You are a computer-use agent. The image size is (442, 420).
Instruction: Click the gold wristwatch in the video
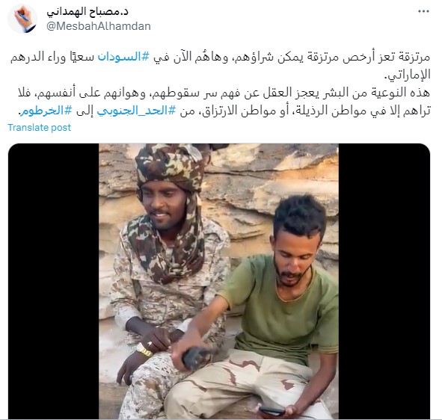(x=144, y=350)
